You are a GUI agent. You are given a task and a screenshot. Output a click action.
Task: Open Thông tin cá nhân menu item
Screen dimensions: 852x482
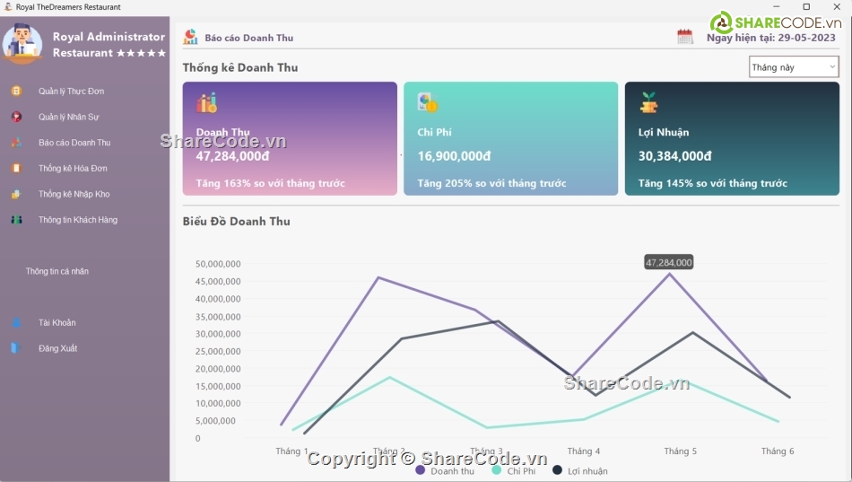pyautogui.click(x=57, y=271)
